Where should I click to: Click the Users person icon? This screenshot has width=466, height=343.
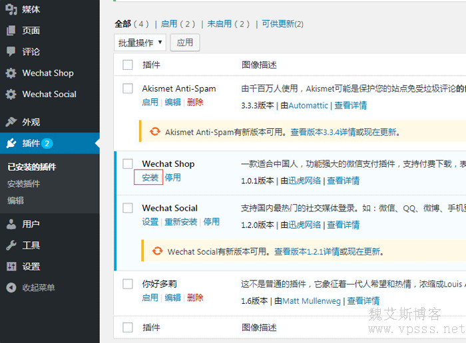[x=11, y=225]
